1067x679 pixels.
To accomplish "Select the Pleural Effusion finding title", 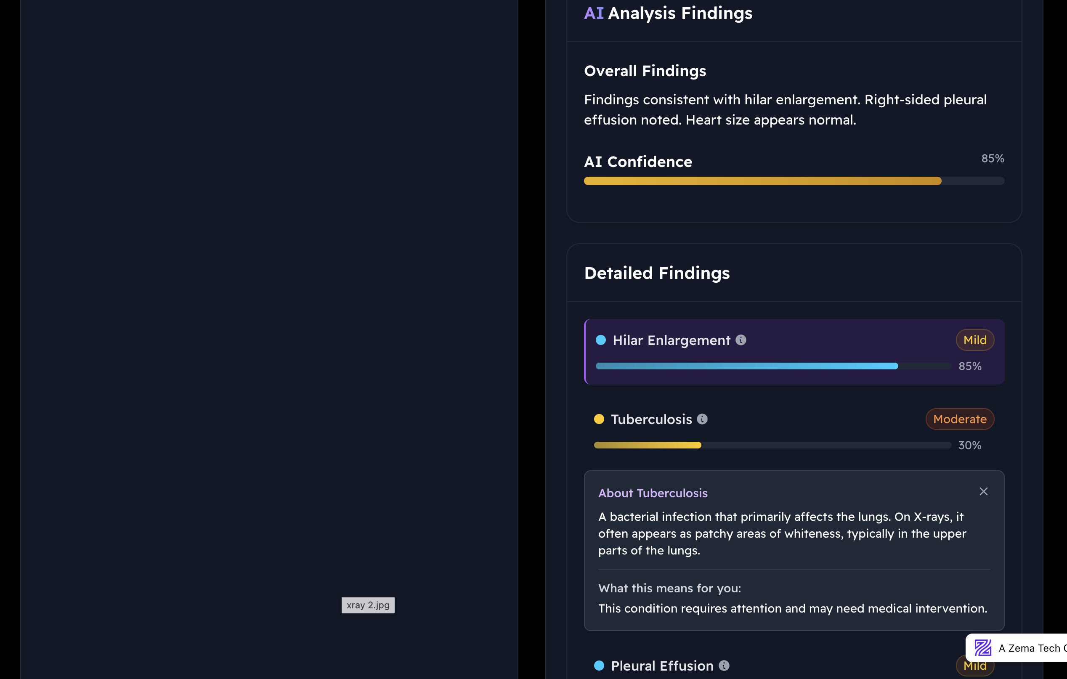I will [662, 665].
